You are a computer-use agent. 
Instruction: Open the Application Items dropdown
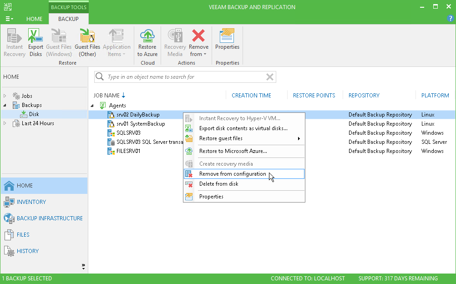coord(117,42)
